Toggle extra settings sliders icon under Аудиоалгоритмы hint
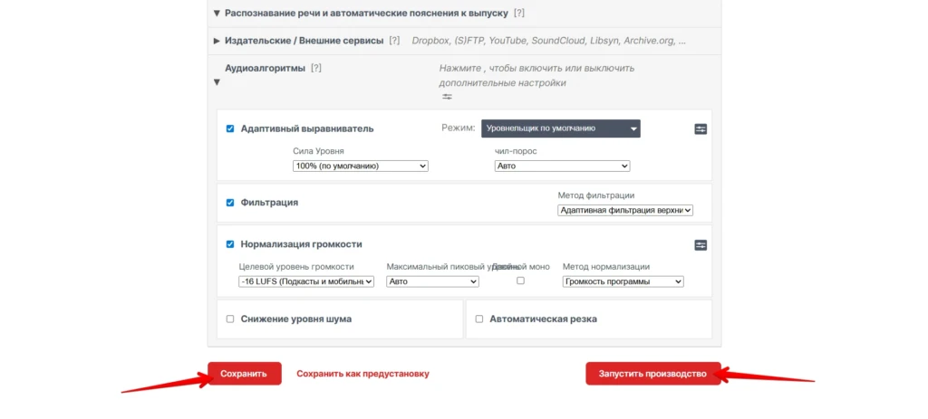 click(x=447, y=97)
